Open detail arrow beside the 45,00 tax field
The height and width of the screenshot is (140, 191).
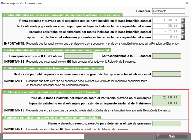click(183, 37)
